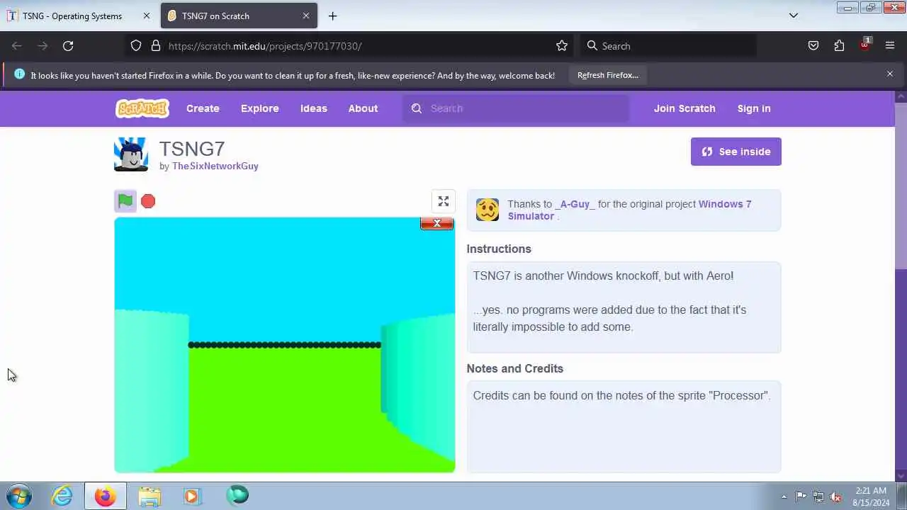Close the TSNG7 on Scratch tab
The height and width of the screenshot is (510, 907).
[306, 16]
